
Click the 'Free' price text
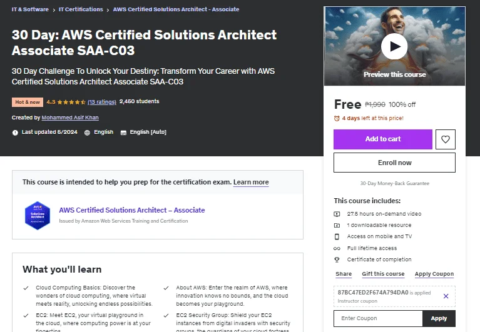click(x=348, y=104)
